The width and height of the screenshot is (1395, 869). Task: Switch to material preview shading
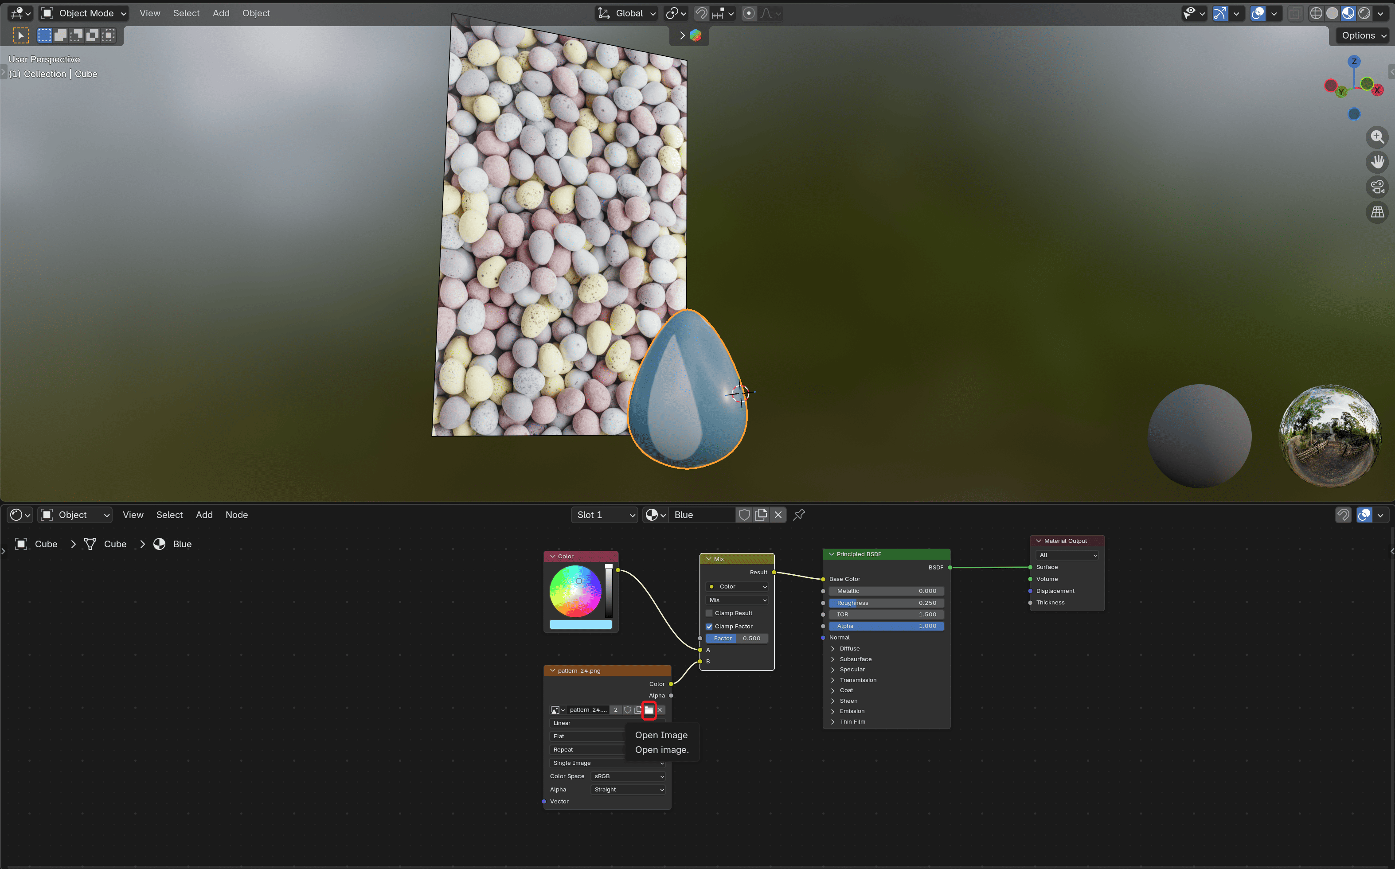(x=1348, y=13)
